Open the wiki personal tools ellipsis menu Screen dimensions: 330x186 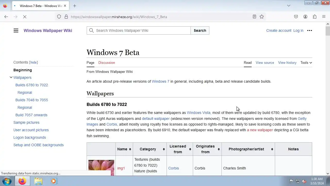pos(310,30)
